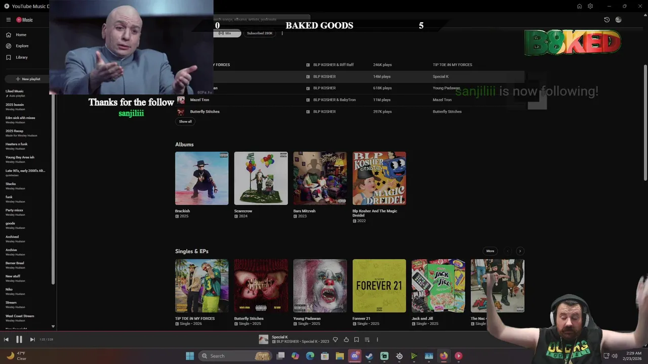Start the artist Mix radio
This screenshot has width=648, height=364.
point(227,33)
